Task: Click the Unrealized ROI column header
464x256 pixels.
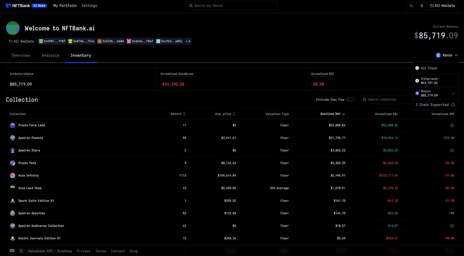Action: pyautogui.click(x=443, y=114)
